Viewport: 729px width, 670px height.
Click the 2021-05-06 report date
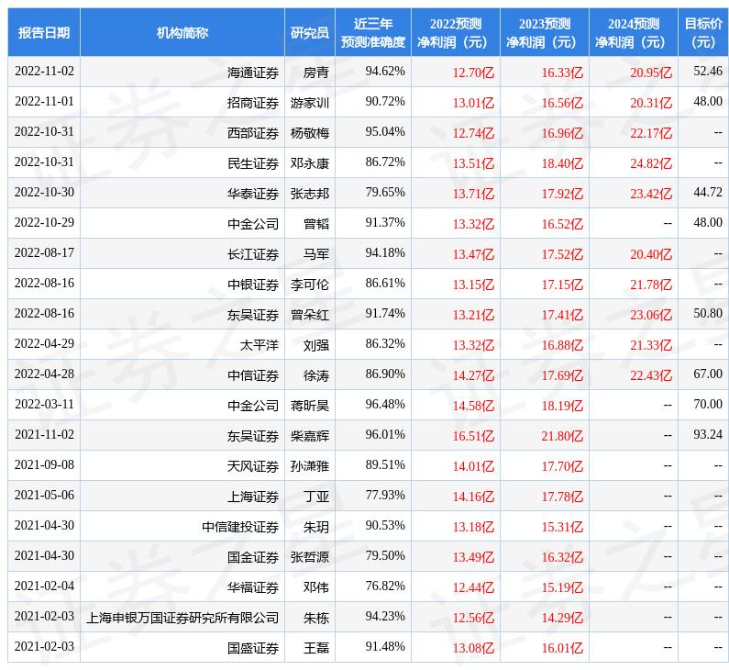(x=44, y=495)
